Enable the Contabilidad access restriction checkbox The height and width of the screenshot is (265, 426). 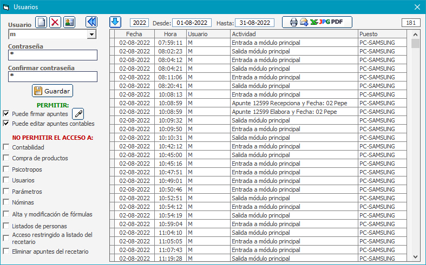point(6,147)
